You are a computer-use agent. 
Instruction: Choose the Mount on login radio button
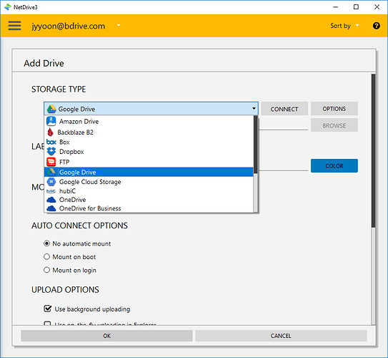(46, 270)
